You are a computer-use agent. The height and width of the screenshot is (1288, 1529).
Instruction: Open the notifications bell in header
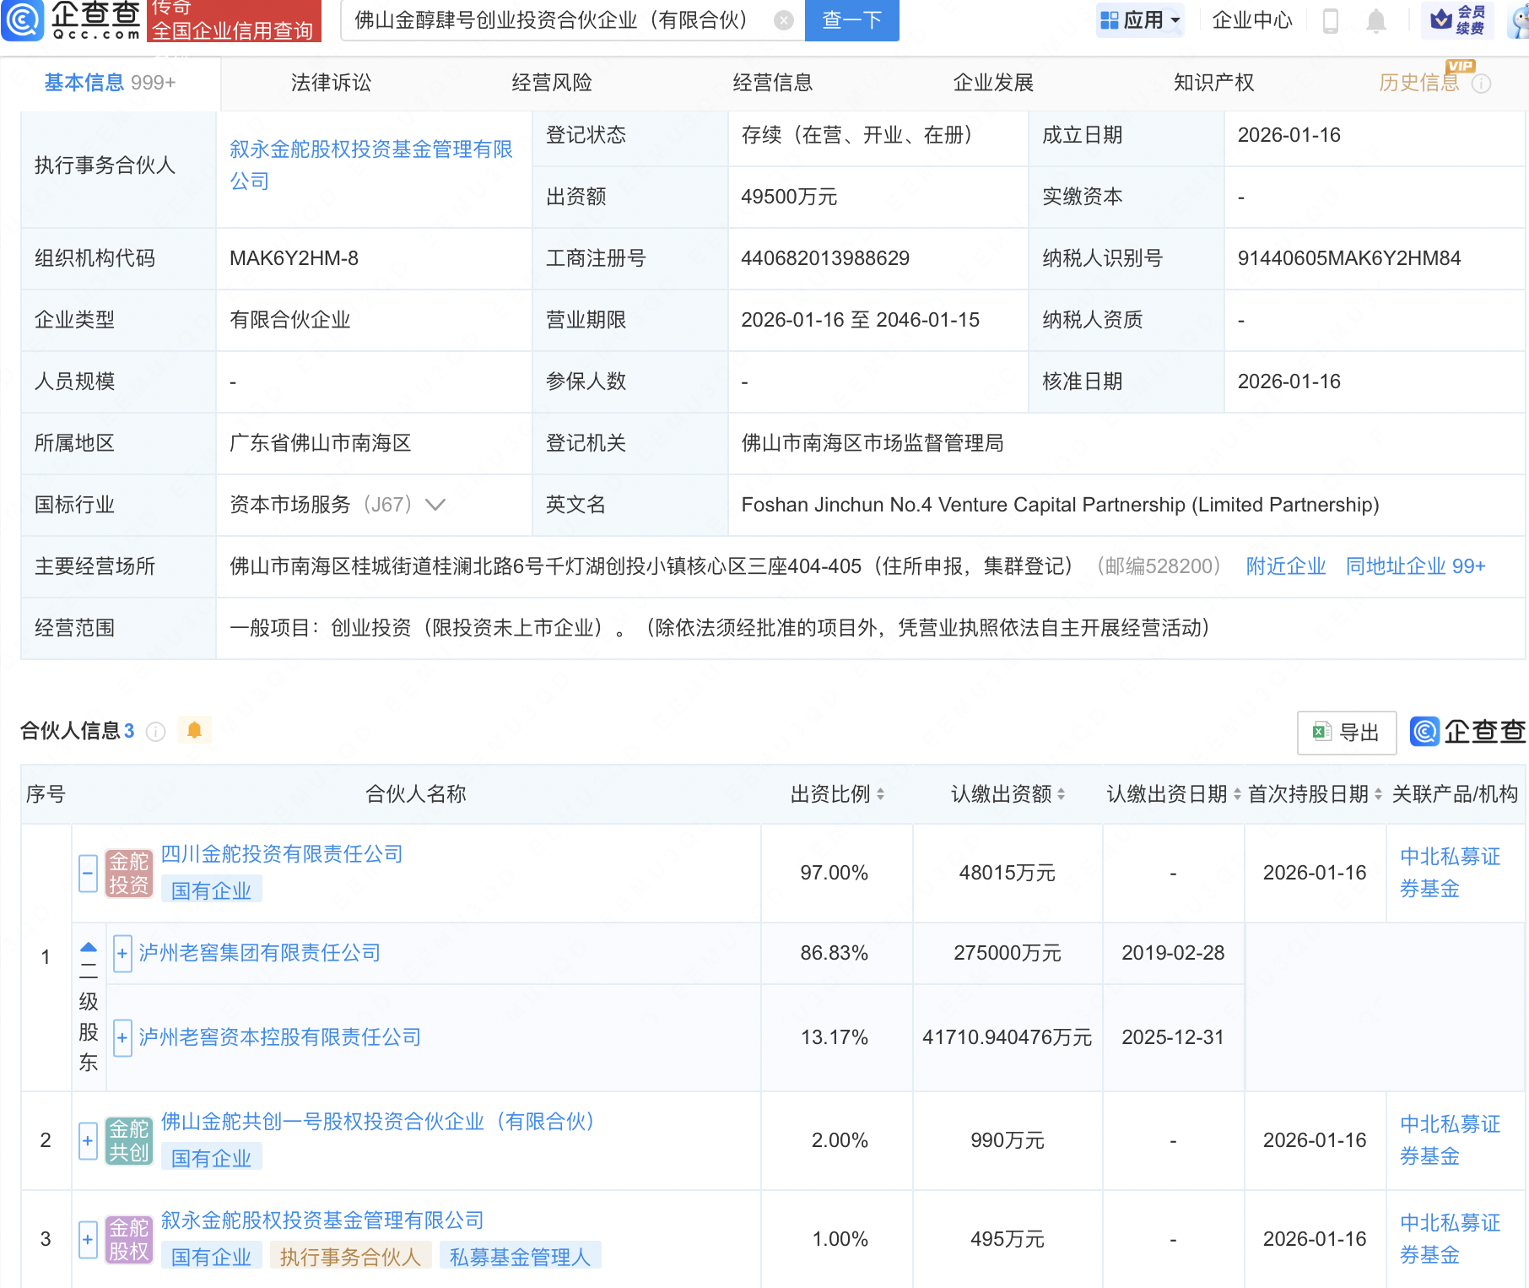(1375, 20)
